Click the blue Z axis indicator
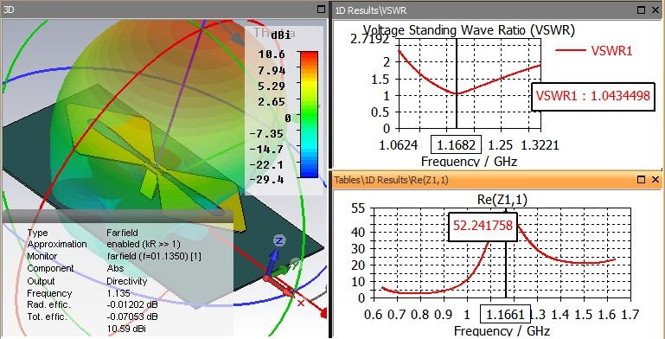 [x=278, y=241]
